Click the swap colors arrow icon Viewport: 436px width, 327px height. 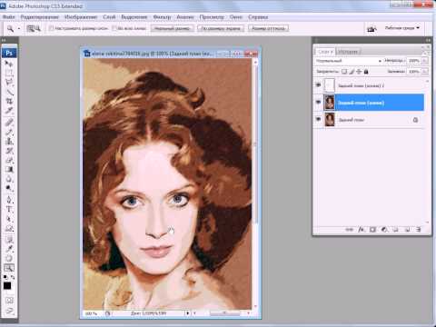pos(13,277)
